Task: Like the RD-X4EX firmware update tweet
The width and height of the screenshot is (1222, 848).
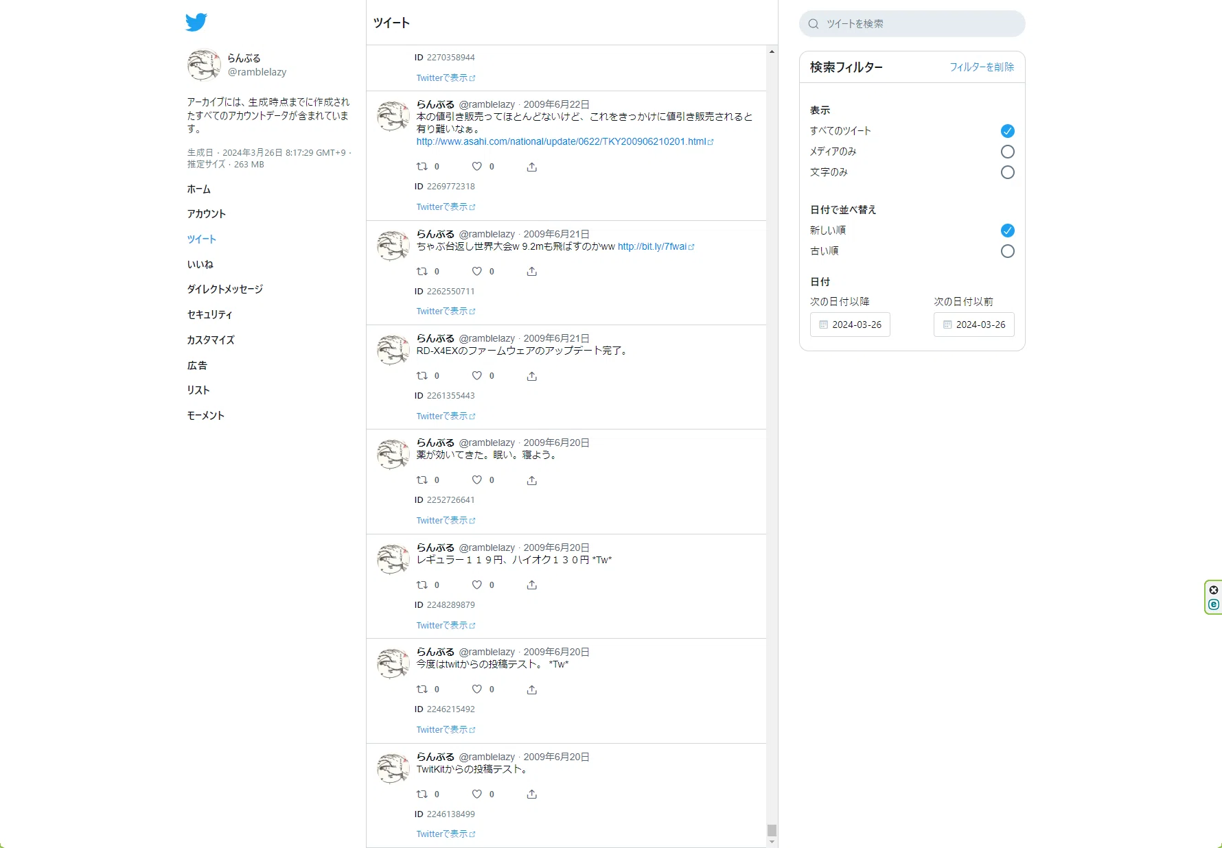Action: 477,376
